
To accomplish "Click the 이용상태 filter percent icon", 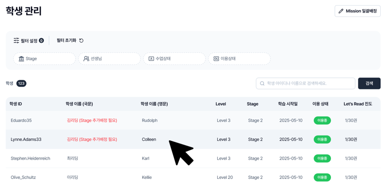I will 216,59.
